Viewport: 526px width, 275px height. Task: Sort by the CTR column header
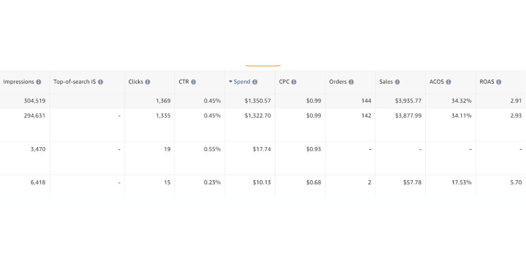[184, 81]
